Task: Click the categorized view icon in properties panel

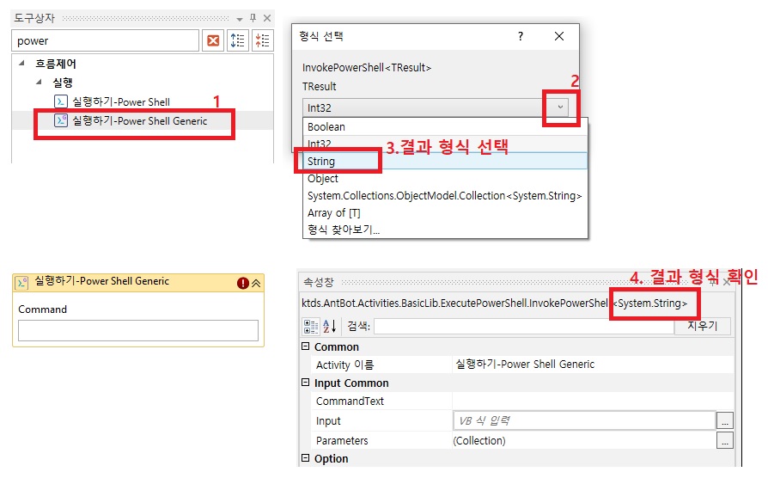Action: point(311,327)
